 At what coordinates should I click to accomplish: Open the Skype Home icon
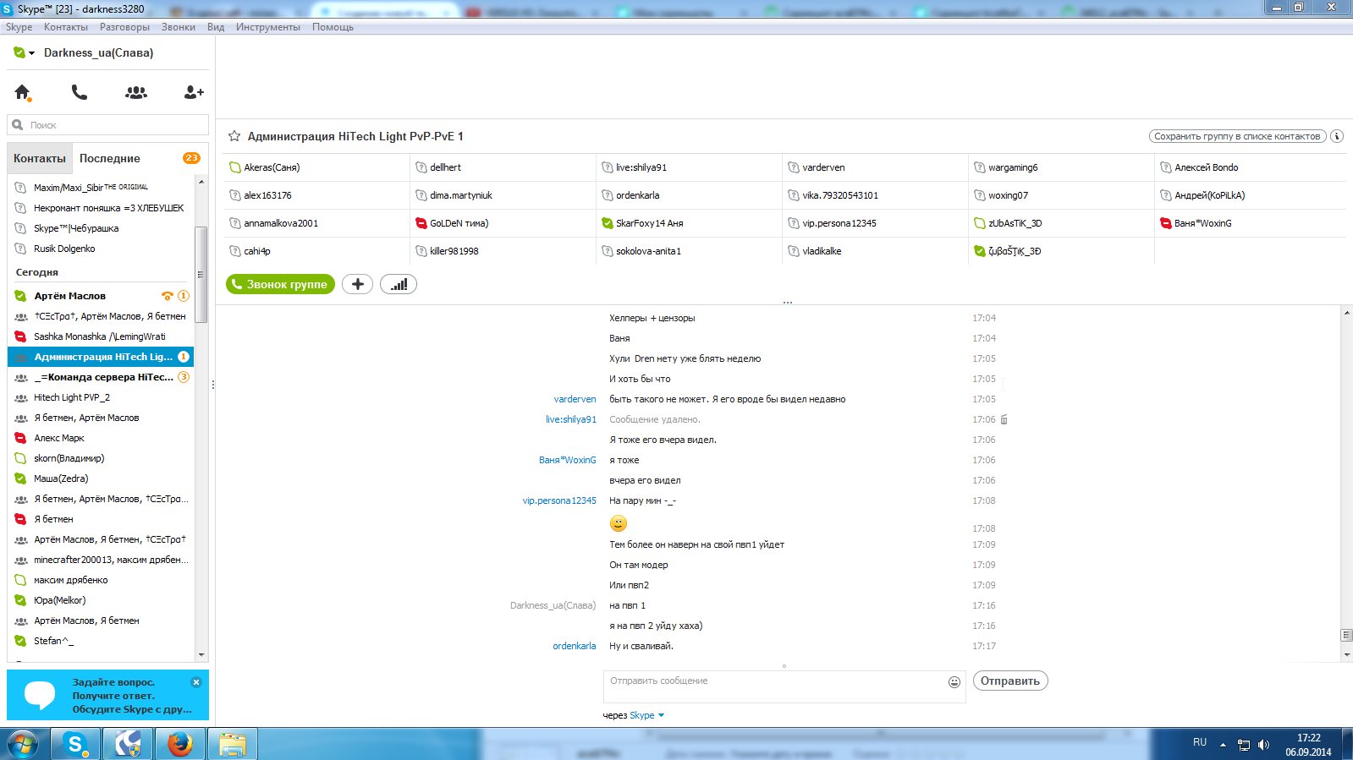coord(23,92)
